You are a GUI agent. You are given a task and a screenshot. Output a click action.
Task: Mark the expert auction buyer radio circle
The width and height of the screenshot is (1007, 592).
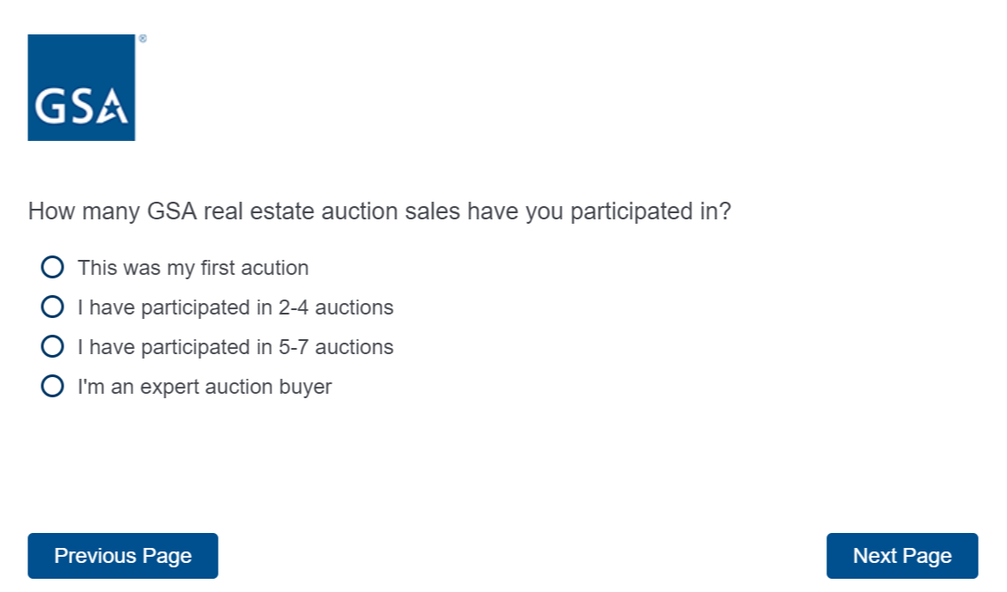click(x=52, y=386)
